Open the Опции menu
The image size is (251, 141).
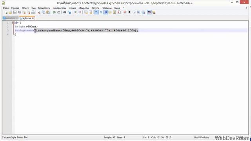coord(72,8)
